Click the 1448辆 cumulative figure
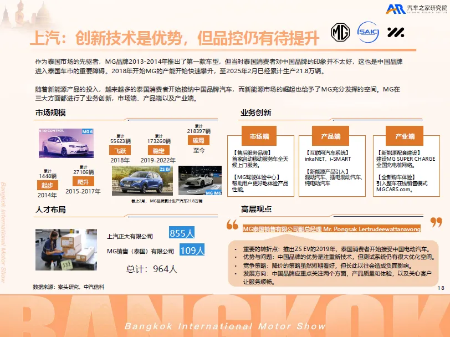450x337 pixels. (48, 176)
